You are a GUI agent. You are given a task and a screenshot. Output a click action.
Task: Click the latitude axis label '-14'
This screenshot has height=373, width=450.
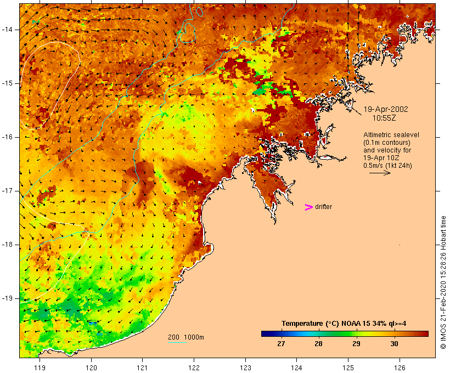(x=7, y=30)
